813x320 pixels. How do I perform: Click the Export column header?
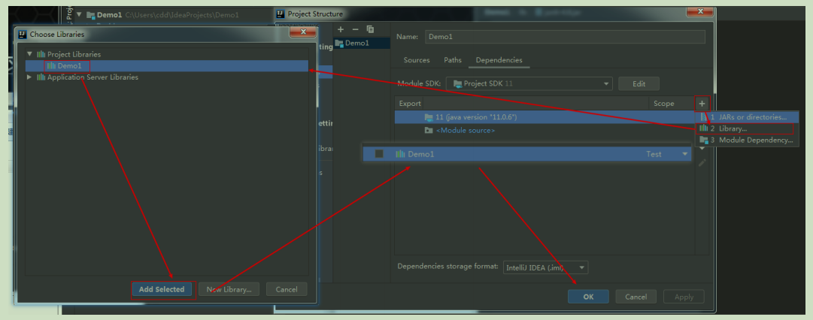[x=410, y=104]
